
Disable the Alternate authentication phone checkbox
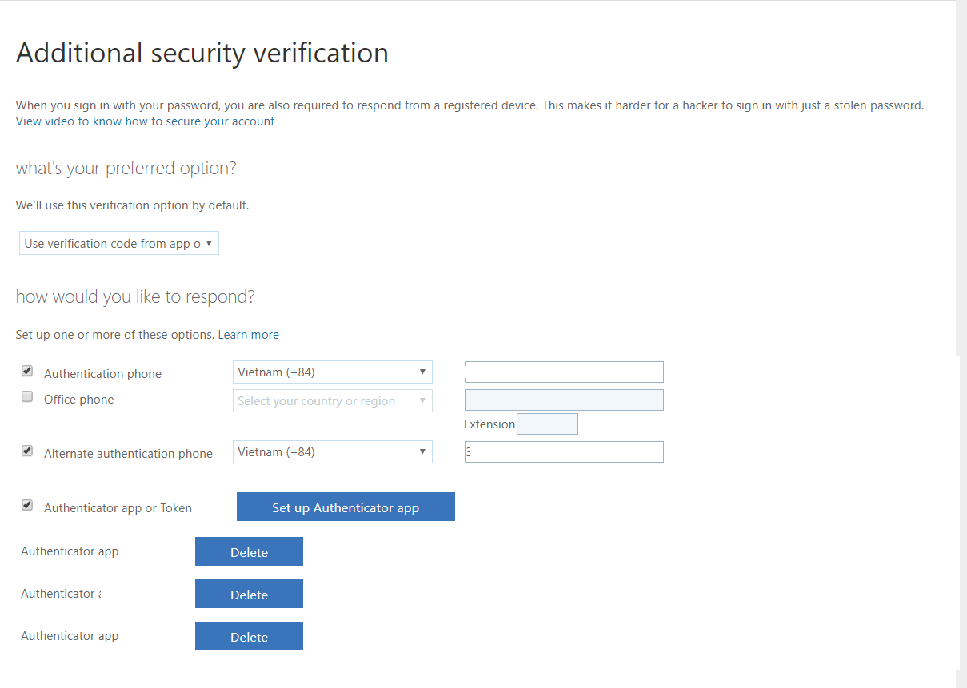click(26, 450)
